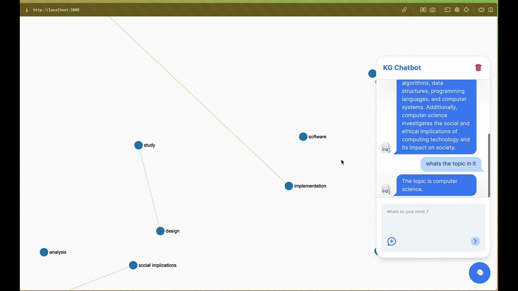Click the globe network icon

(x=457, y=10)
